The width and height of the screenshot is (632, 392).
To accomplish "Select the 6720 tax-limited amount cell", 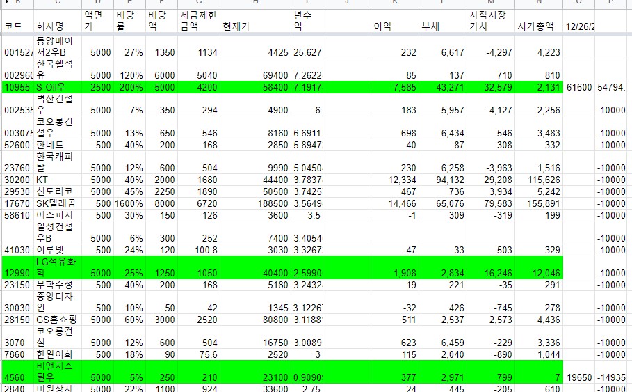I will click(x=199, y=203).
